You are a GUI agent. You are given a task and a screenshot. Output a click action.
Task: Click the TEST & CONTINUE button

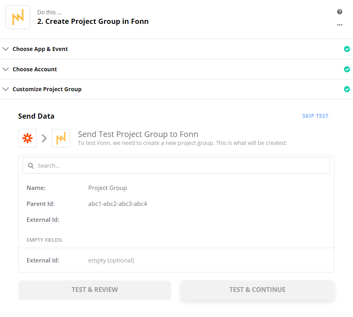[257, 290]
